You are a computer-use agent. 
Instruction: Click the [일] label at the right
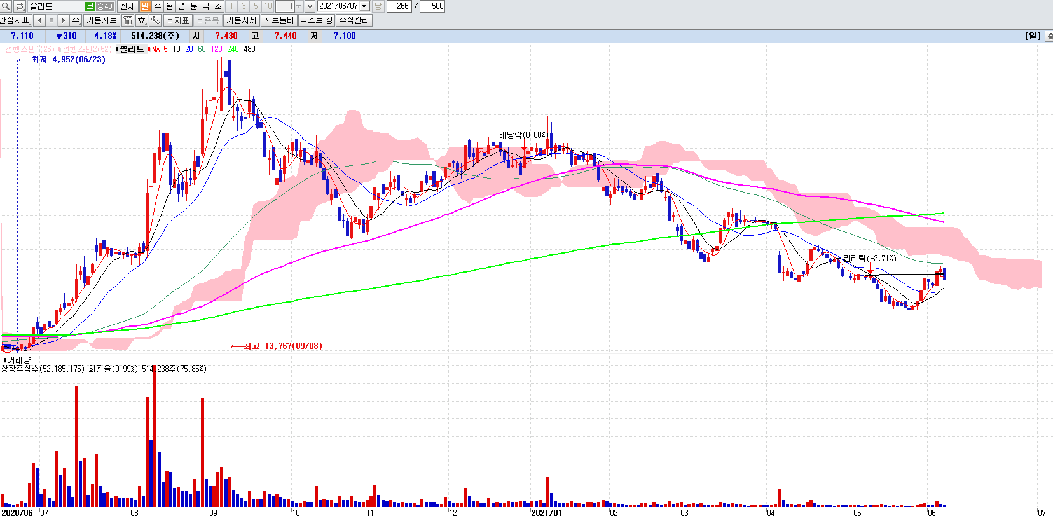pyautogui.click(x=1033, y=36)
